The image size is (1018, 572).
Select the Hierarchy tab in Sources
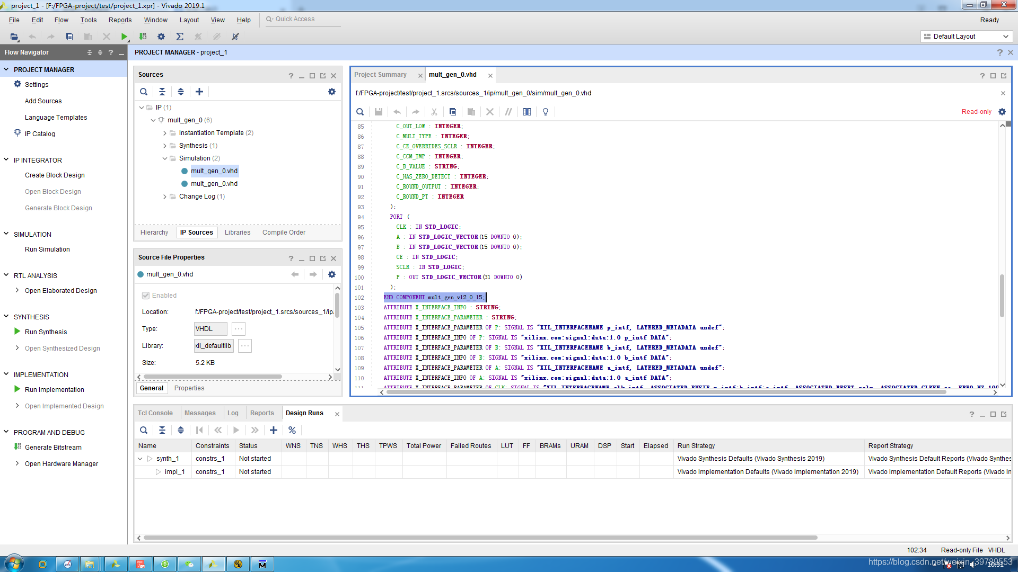click(x=154, y=233)
